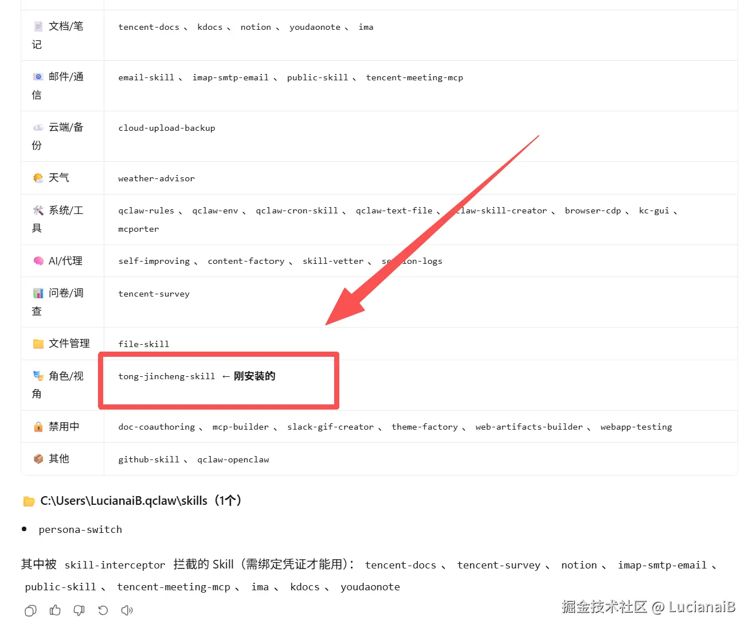Click the weather-advisor skill name
The image size is (752, 631).
click(156, 178)
